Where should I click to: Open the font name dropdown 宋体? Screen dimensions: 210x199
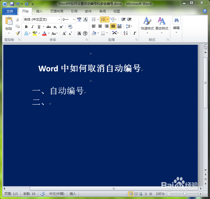point(59,20)
